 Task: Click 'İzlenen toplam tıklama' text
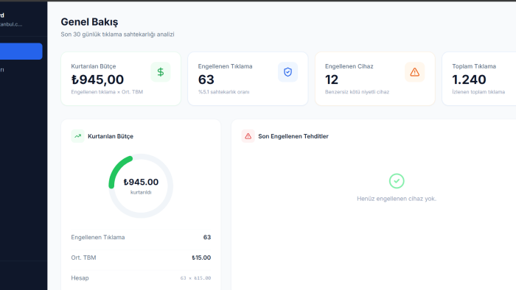coord(478,92)
